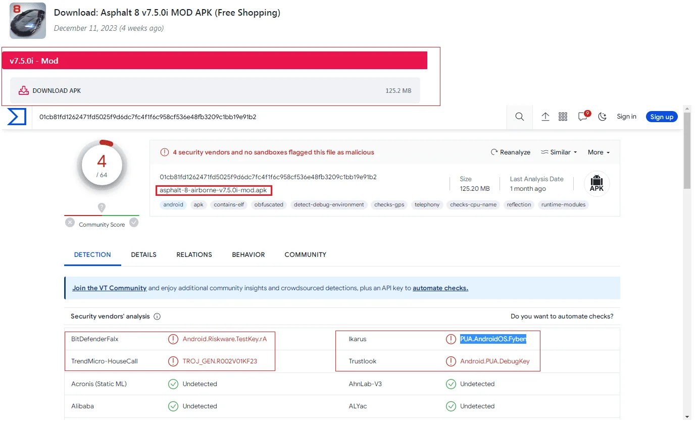
Task: Click the Alibaba undetected checkmark icon
Action: [173, 406]
